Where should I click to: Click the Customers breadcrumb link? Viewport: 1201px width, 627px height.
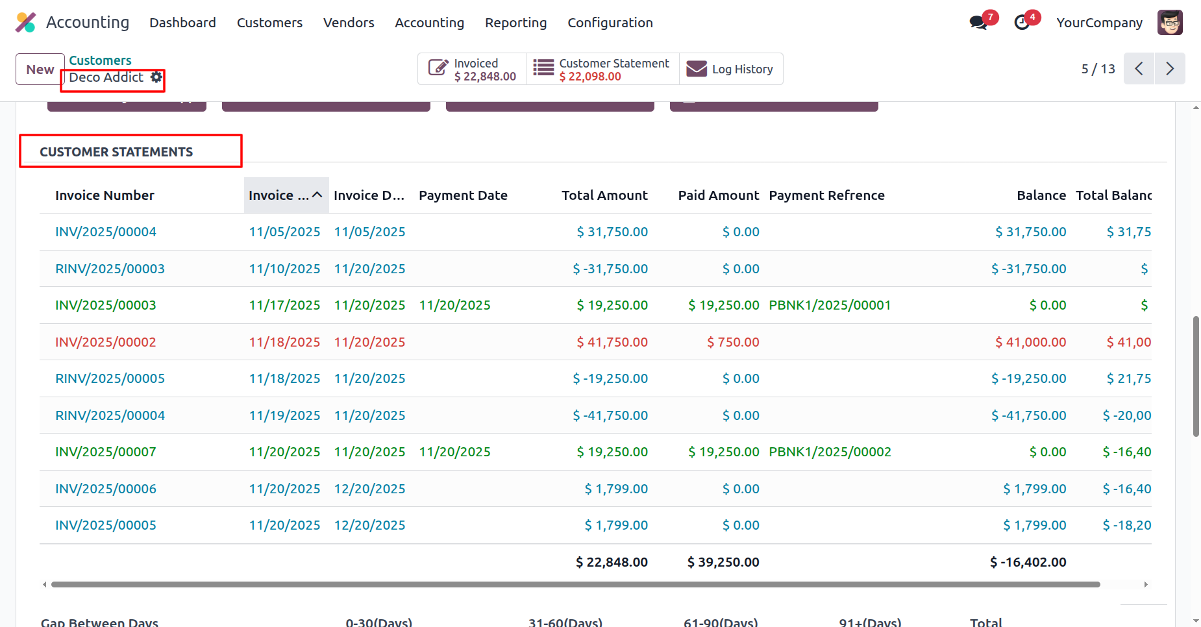click(100, 60)
